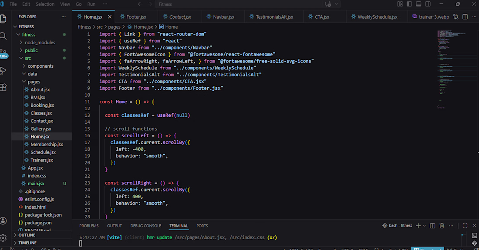Click the pages breadcrumb segment
Viewport: 479px width, 250px height.
(x=114, y=27)
